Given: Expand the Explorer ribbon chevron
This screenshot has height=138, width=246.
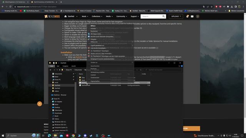Looking at the screenshot, I should click(x=179, y=66).
